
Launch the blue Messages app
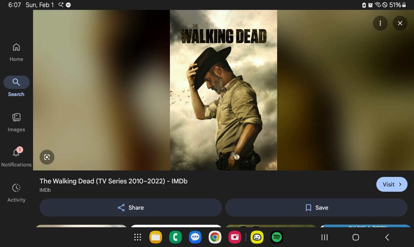click(195, 237)
